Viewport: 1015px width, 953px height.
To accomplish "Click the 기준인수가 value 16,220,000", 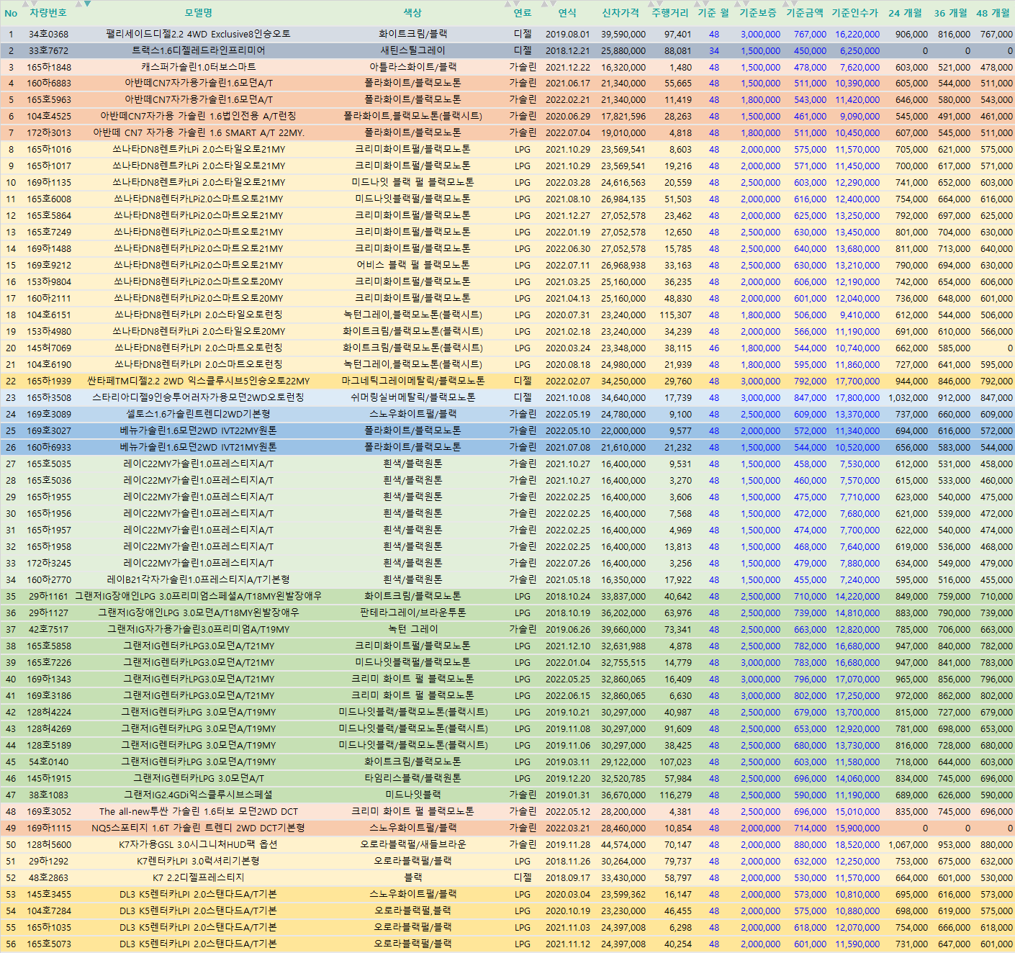I will [x=857, y=34].
